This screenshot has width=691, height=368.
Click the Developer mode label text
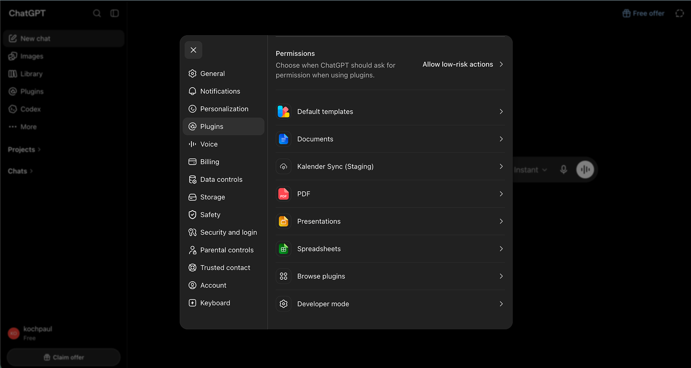[323, 304]
